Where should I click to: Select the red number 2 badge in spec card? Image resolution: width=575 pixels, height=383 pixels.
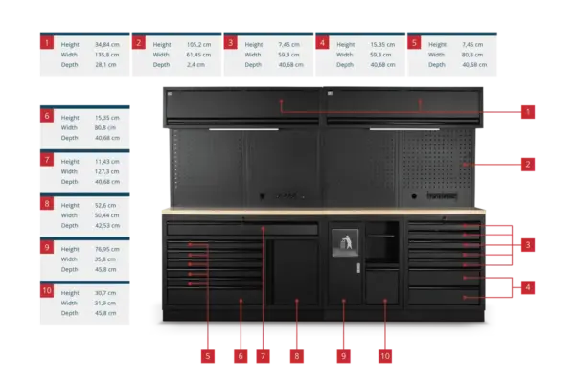tap(139, 42)
